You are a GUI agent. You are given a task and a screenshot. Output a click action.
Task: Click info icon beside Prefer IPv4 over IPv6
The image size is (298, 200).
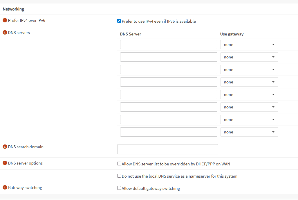coord(5,20)
